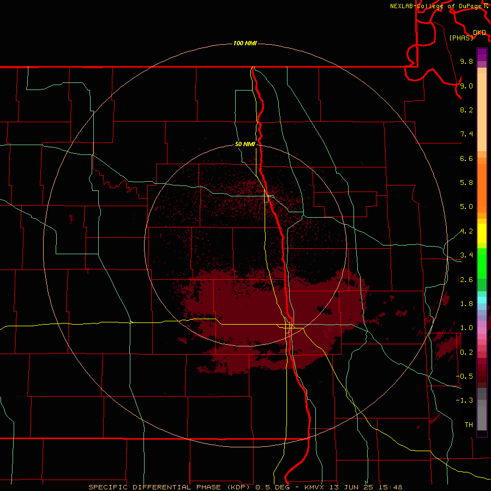The width and height of the screenshot is (491, 491).
Task: Click the 5.0 legend value
Action: pyautogui.click(x=466, y=207)
